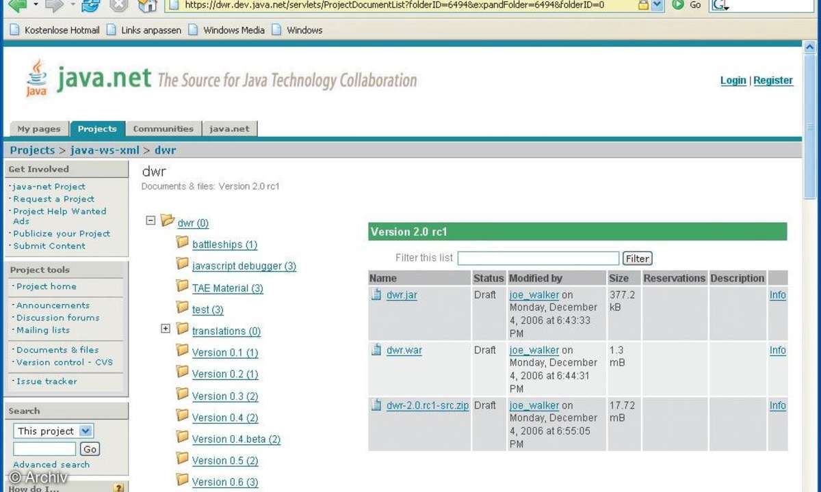Go to the java.net tab
This screenshot has height=492, width=821.
click(x=230, y=128)
